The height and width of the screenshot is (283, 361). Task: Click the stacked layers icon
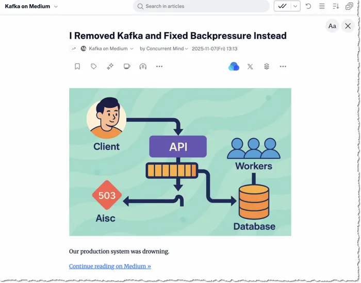click(x=267, y=66)
